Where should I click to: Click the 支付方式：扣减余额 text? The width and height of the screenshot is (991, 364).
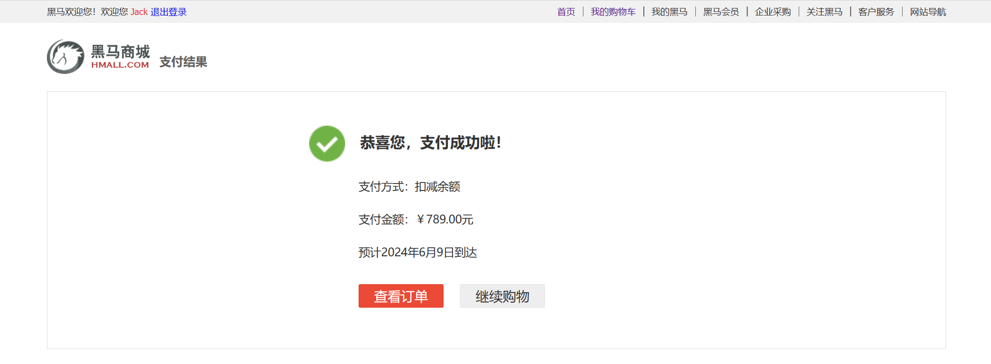409,186
